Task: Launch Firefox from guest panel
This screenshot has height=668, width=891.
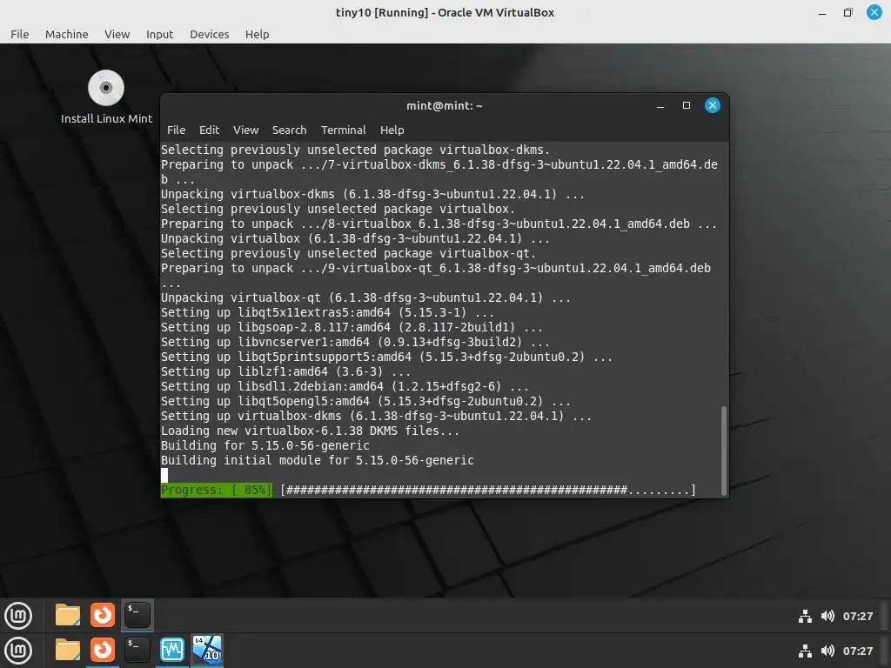Action: point(103,615)
